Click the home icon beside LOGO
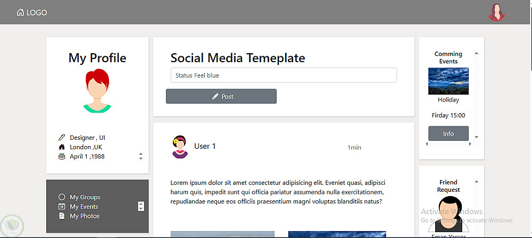 (21, 12)
